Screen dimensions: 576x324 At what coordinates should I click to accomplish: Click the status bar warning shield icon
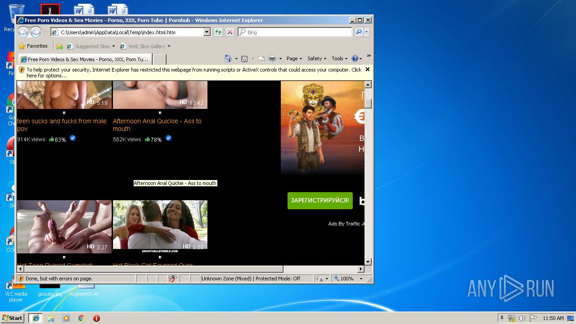pos(21,279)
